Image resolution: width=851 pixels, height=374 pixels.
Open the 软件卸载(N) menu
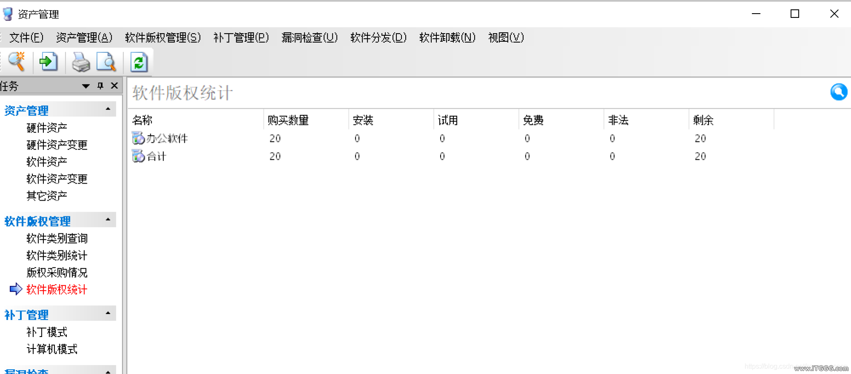pyautogui.click(x=447, y=38)
